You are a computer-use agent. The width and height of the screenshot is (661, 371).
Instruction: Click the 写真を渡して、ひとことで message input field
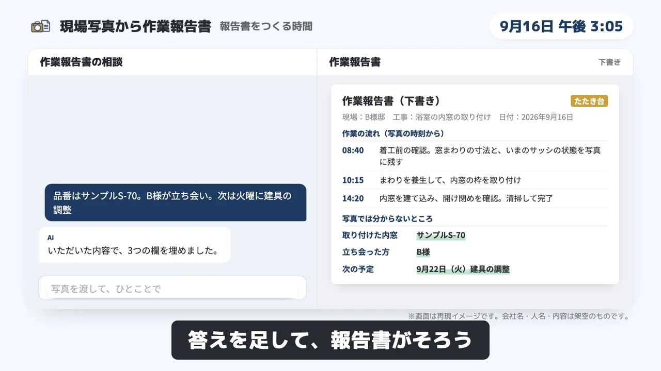(172, 288)
